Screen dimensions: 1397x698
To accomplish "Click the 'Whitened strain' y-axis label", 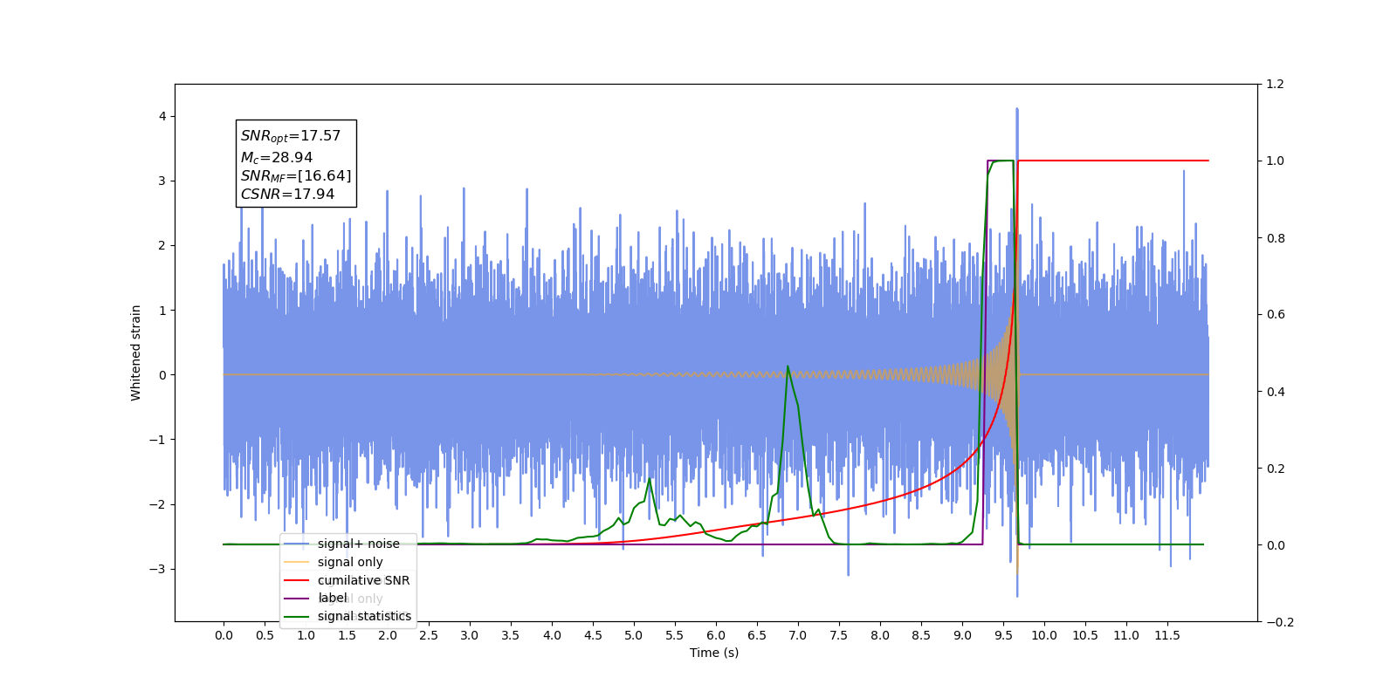I will tap(136, 352).
